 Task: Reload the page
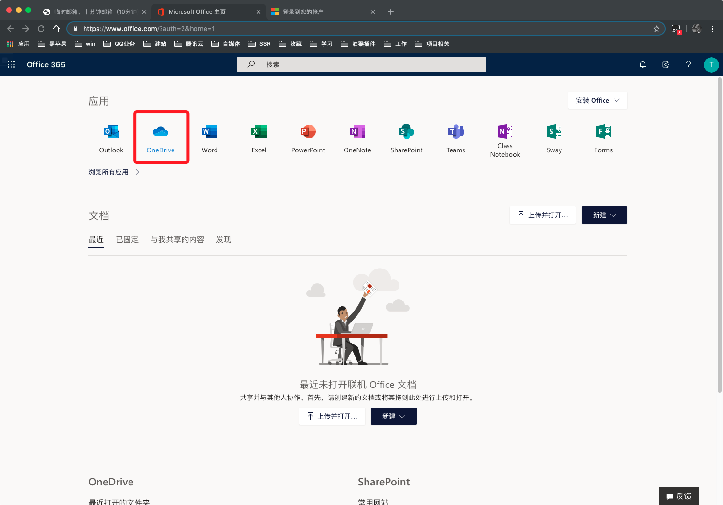[x=41, y=29]
